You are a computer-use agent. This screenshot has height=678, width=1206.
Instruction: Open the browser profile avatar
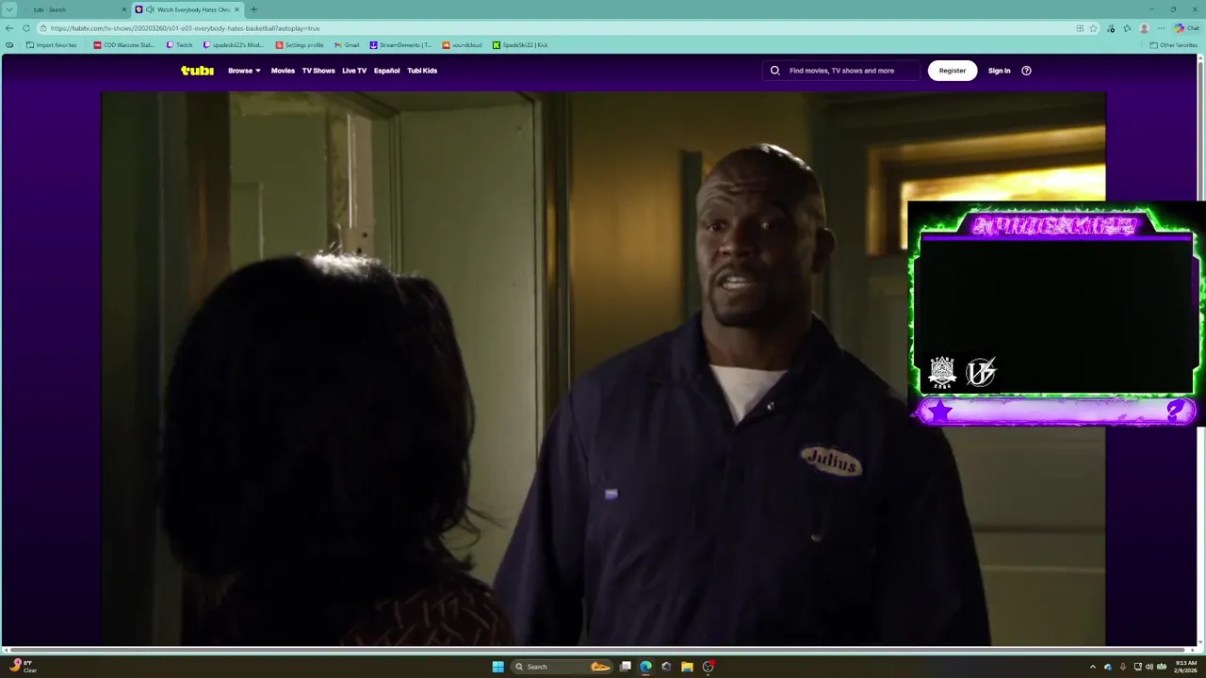pyautogui.click(x=1144, y=28)
